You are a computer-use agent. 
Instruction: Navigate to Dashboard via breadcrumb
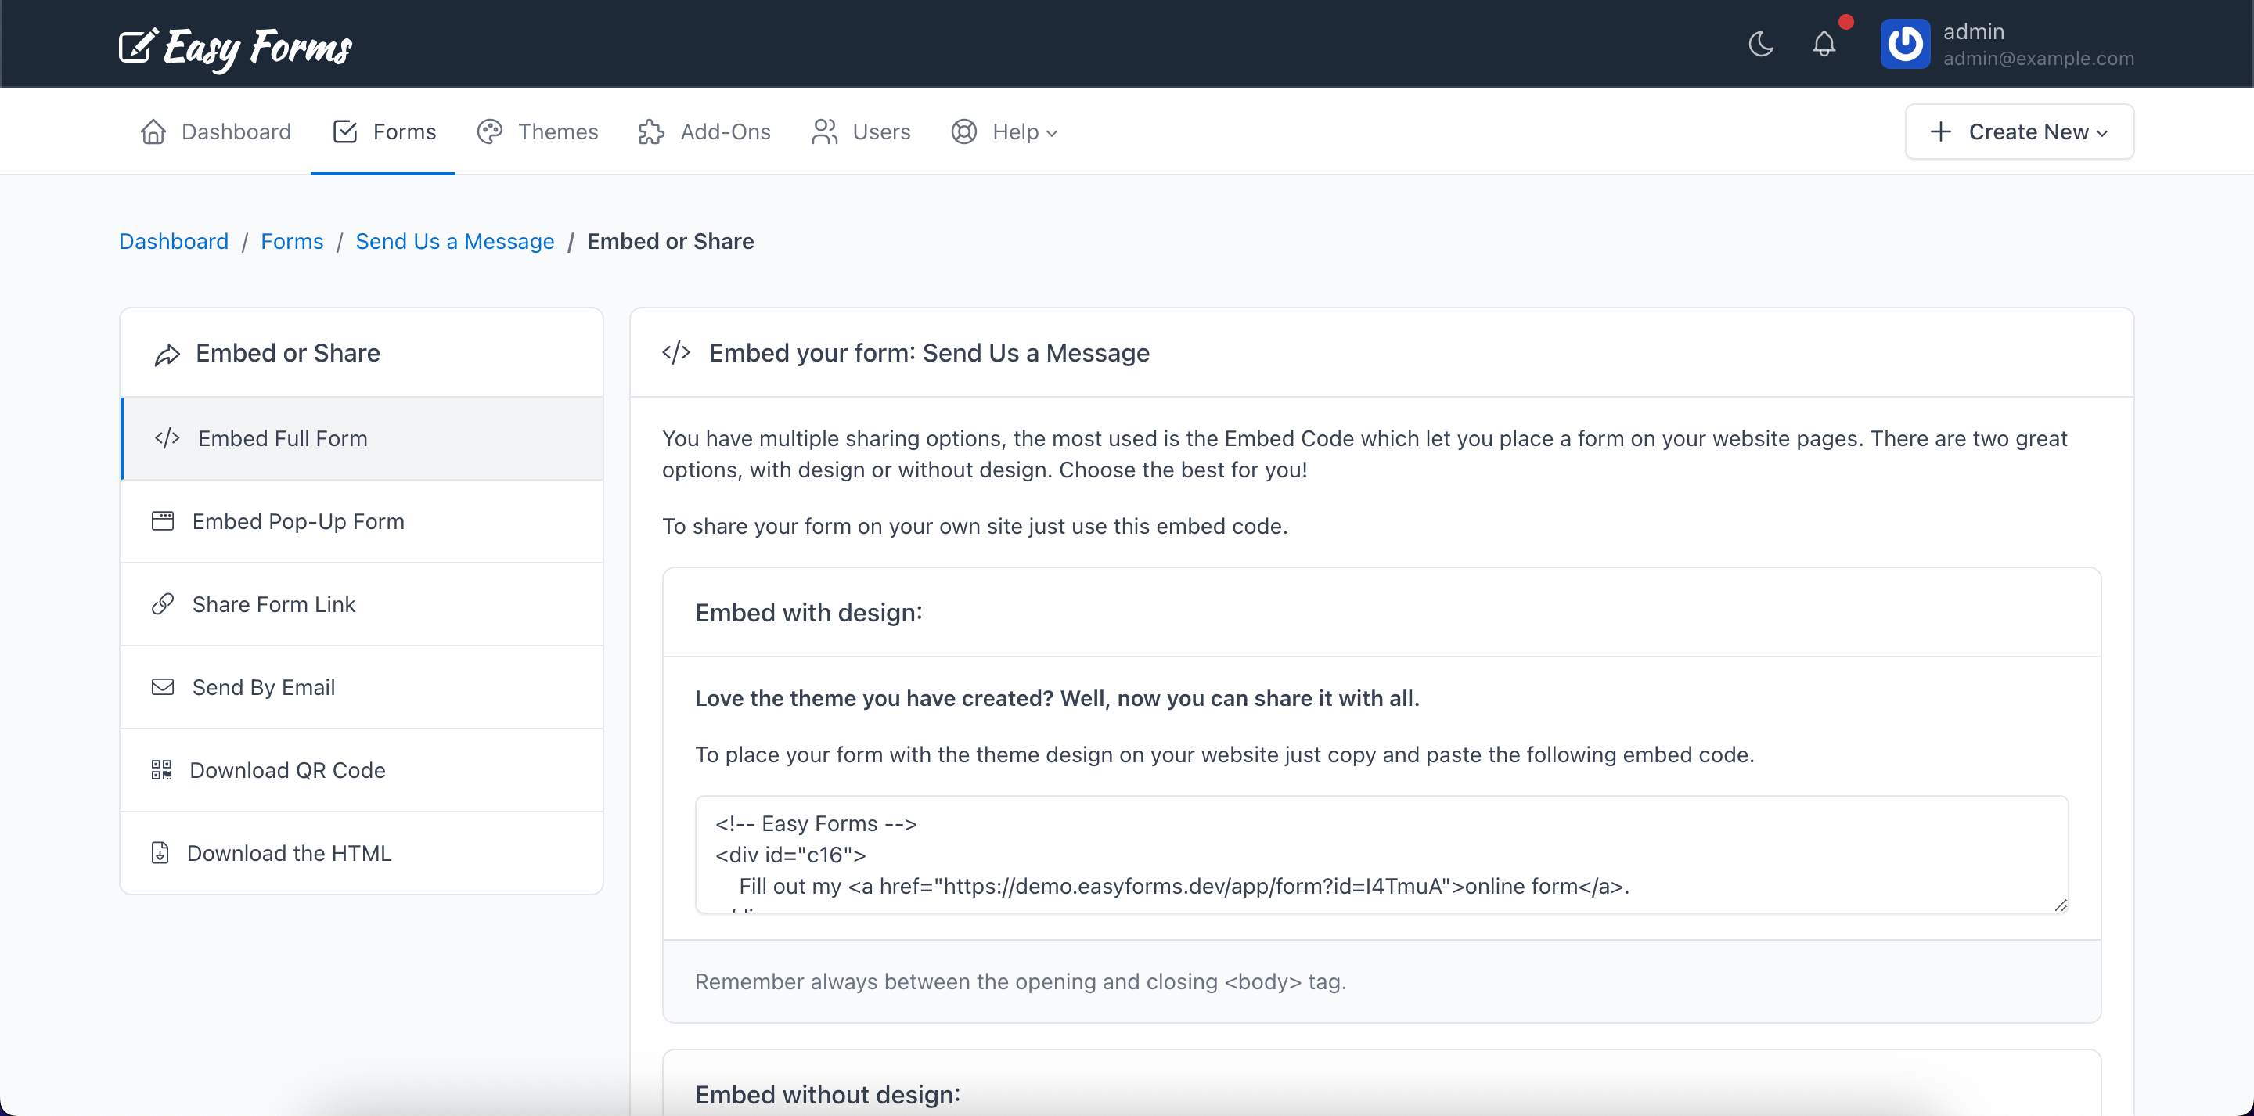pyautogui.click(x=172, y=241)
